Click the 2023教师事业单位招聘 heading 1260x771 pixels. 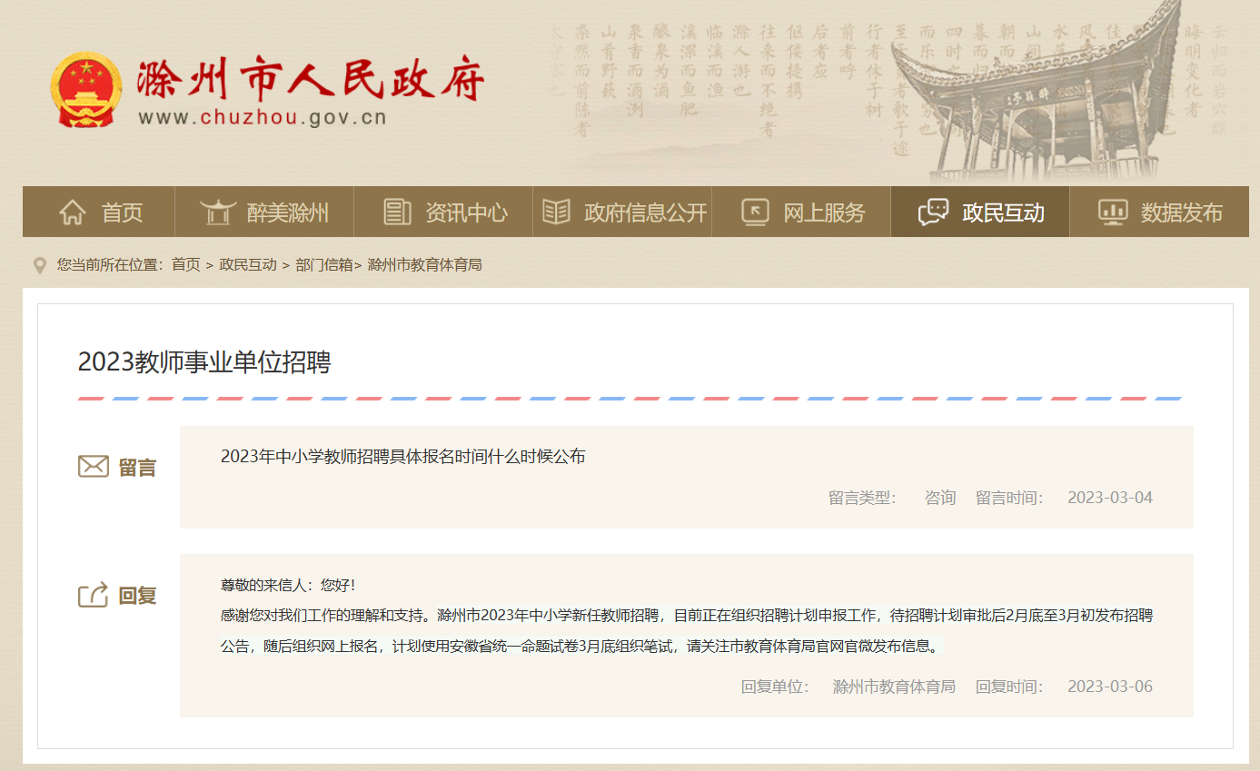tap(204, 362)
